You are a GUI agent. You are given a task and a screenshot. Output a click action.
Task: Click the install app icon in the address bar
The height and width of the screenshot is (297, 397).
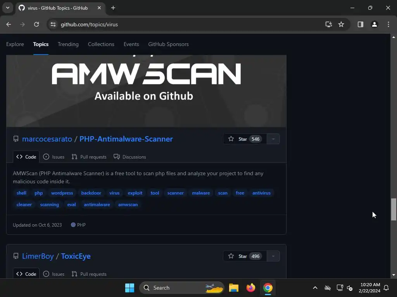click(329, 24)
